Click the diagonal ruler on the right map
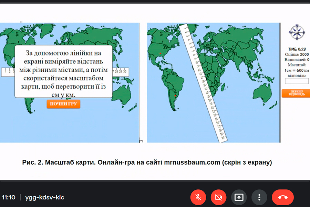 pyautogui.click(x=203, y=83)
